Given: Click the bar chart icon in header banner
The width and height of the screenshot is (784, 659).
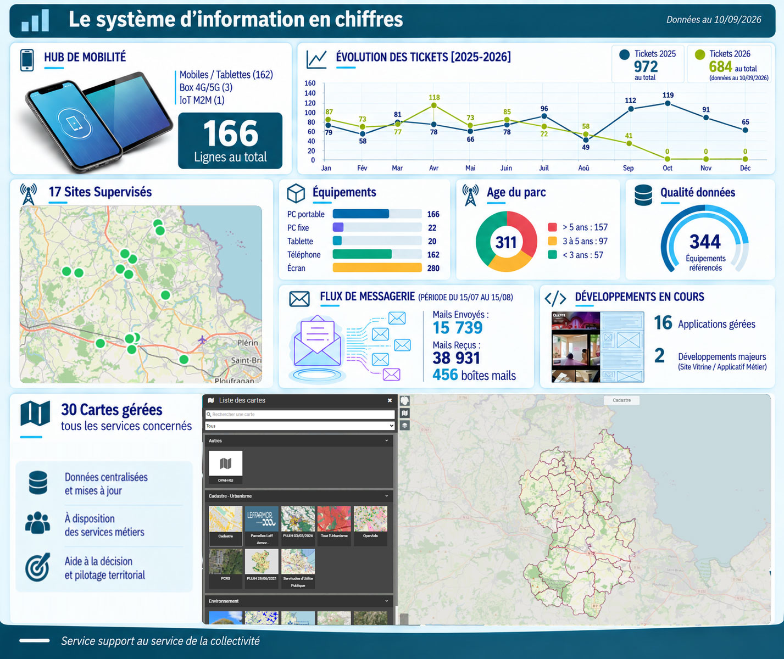Looking at the screenshot, I should (35, 20).
